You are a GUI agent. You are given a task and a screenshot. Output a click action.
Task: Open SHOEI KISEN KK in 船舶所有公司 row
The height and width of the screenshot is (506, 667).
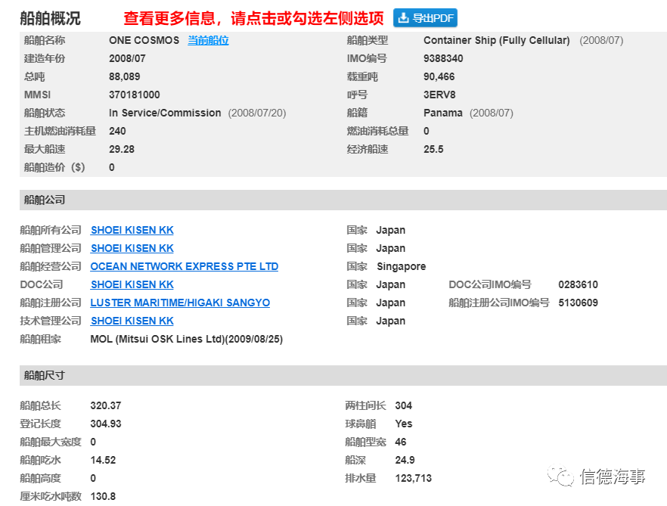pyautogui.click(x=132, y=230)
